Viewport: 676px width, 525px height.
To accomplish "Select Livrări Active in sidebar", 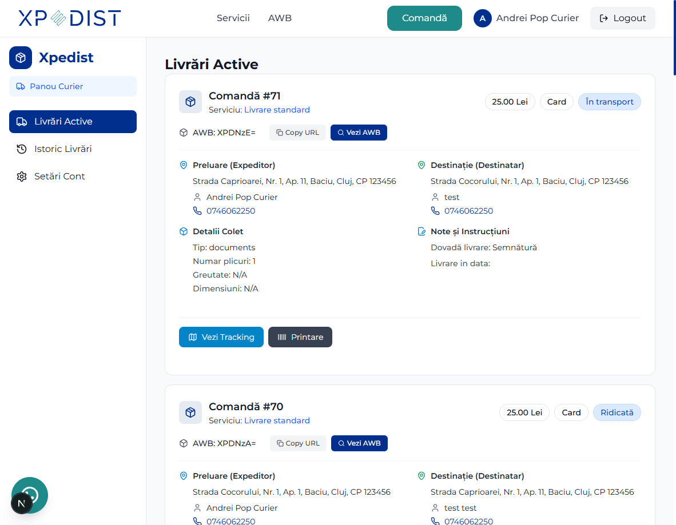I will coord(73,122).
